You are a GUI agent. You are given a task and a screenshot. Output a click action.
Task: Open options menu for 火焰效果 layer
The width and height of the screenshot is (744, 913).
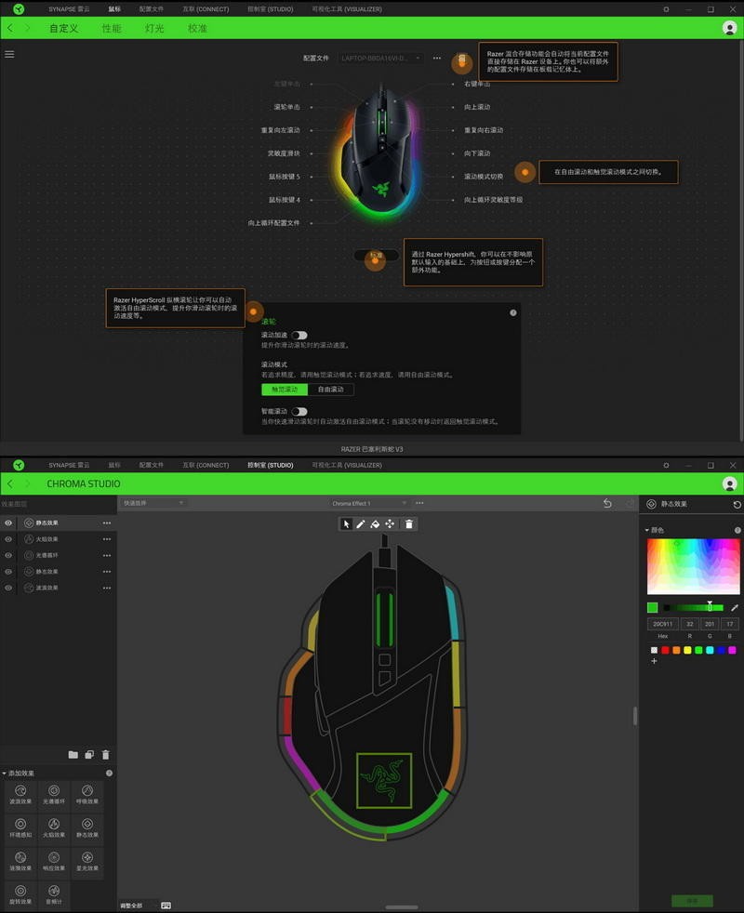[x=107, y=539]
